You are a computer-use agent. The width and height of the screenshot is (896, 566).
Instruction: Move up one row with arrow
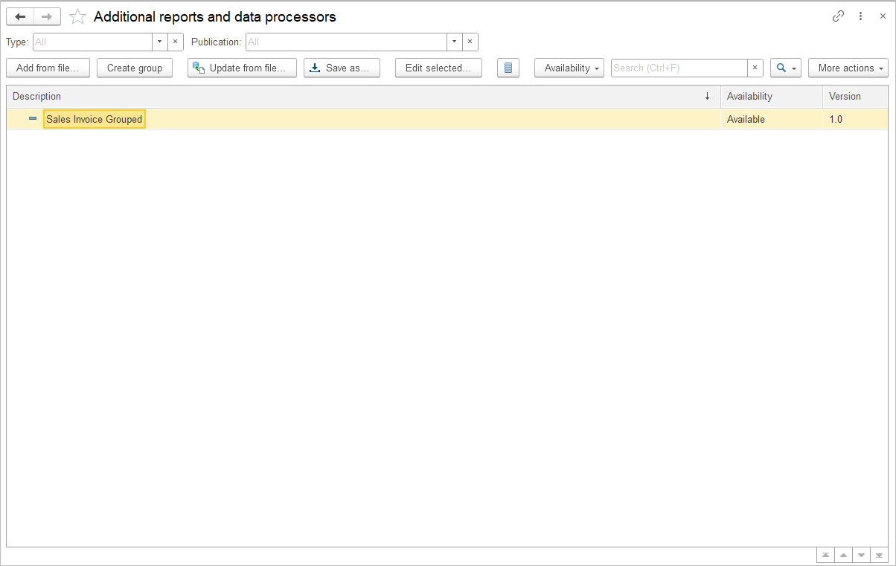[x=843, y=555]
